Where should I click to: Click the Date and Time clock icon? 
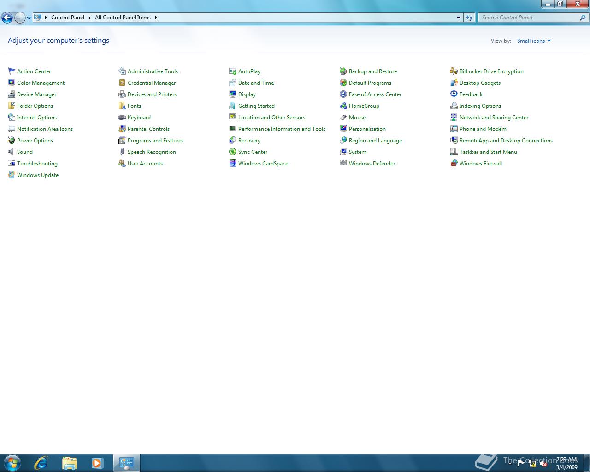click(x=233, y=83)
